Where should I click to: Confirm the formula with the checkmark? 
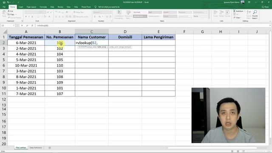pyautogui.click(x=27, y=25)
